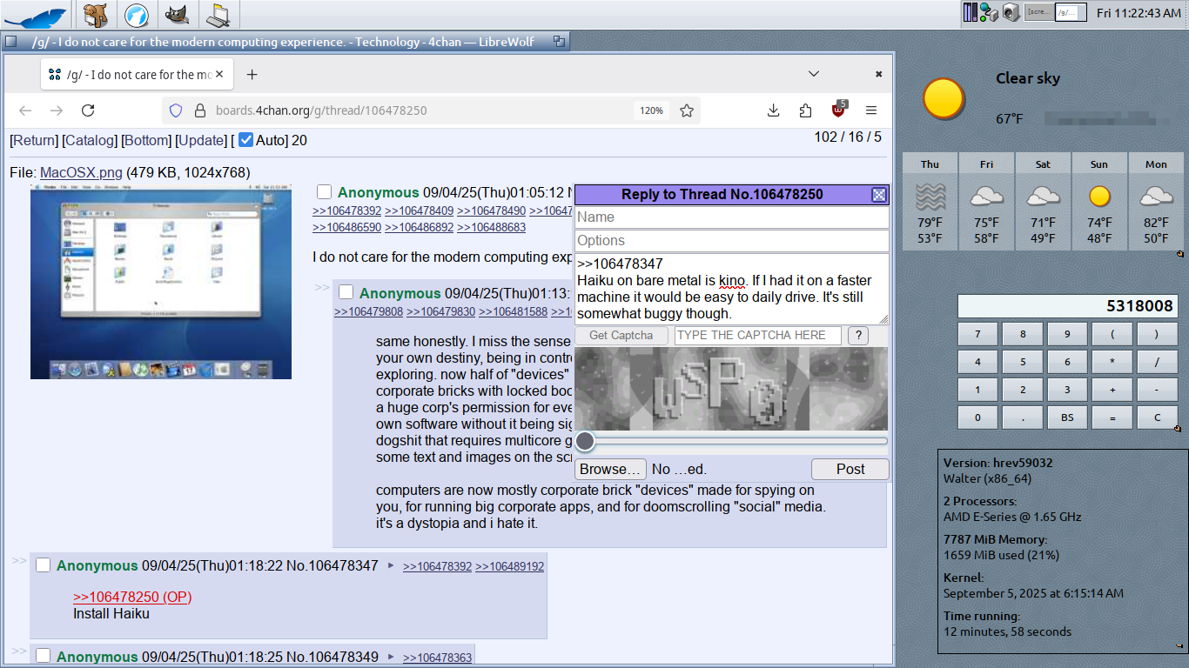Viewport: 1189px width, 668px height.
Task: Click the Get Captcha button
Action: coord(621,336)
